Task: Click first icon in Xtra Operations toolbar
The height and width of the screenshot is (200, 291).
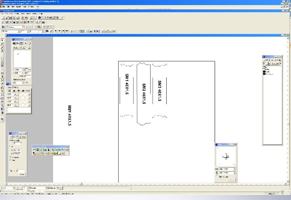Action: [34, 150]
